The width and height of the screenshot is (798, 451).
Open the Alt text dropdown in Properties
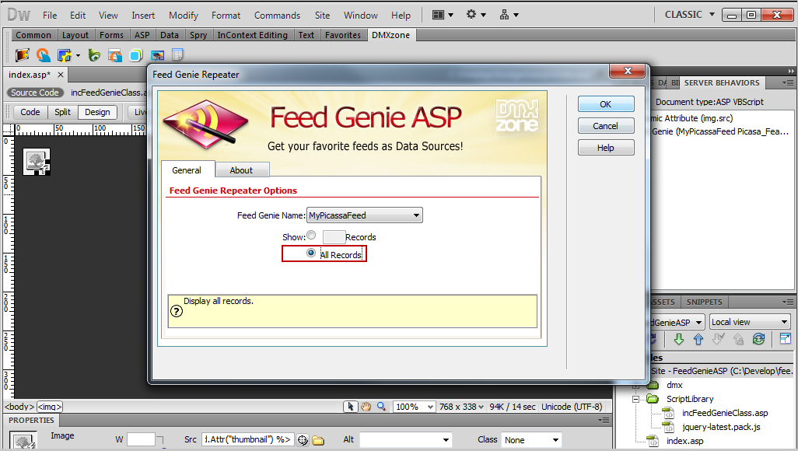tap(405, 440)
